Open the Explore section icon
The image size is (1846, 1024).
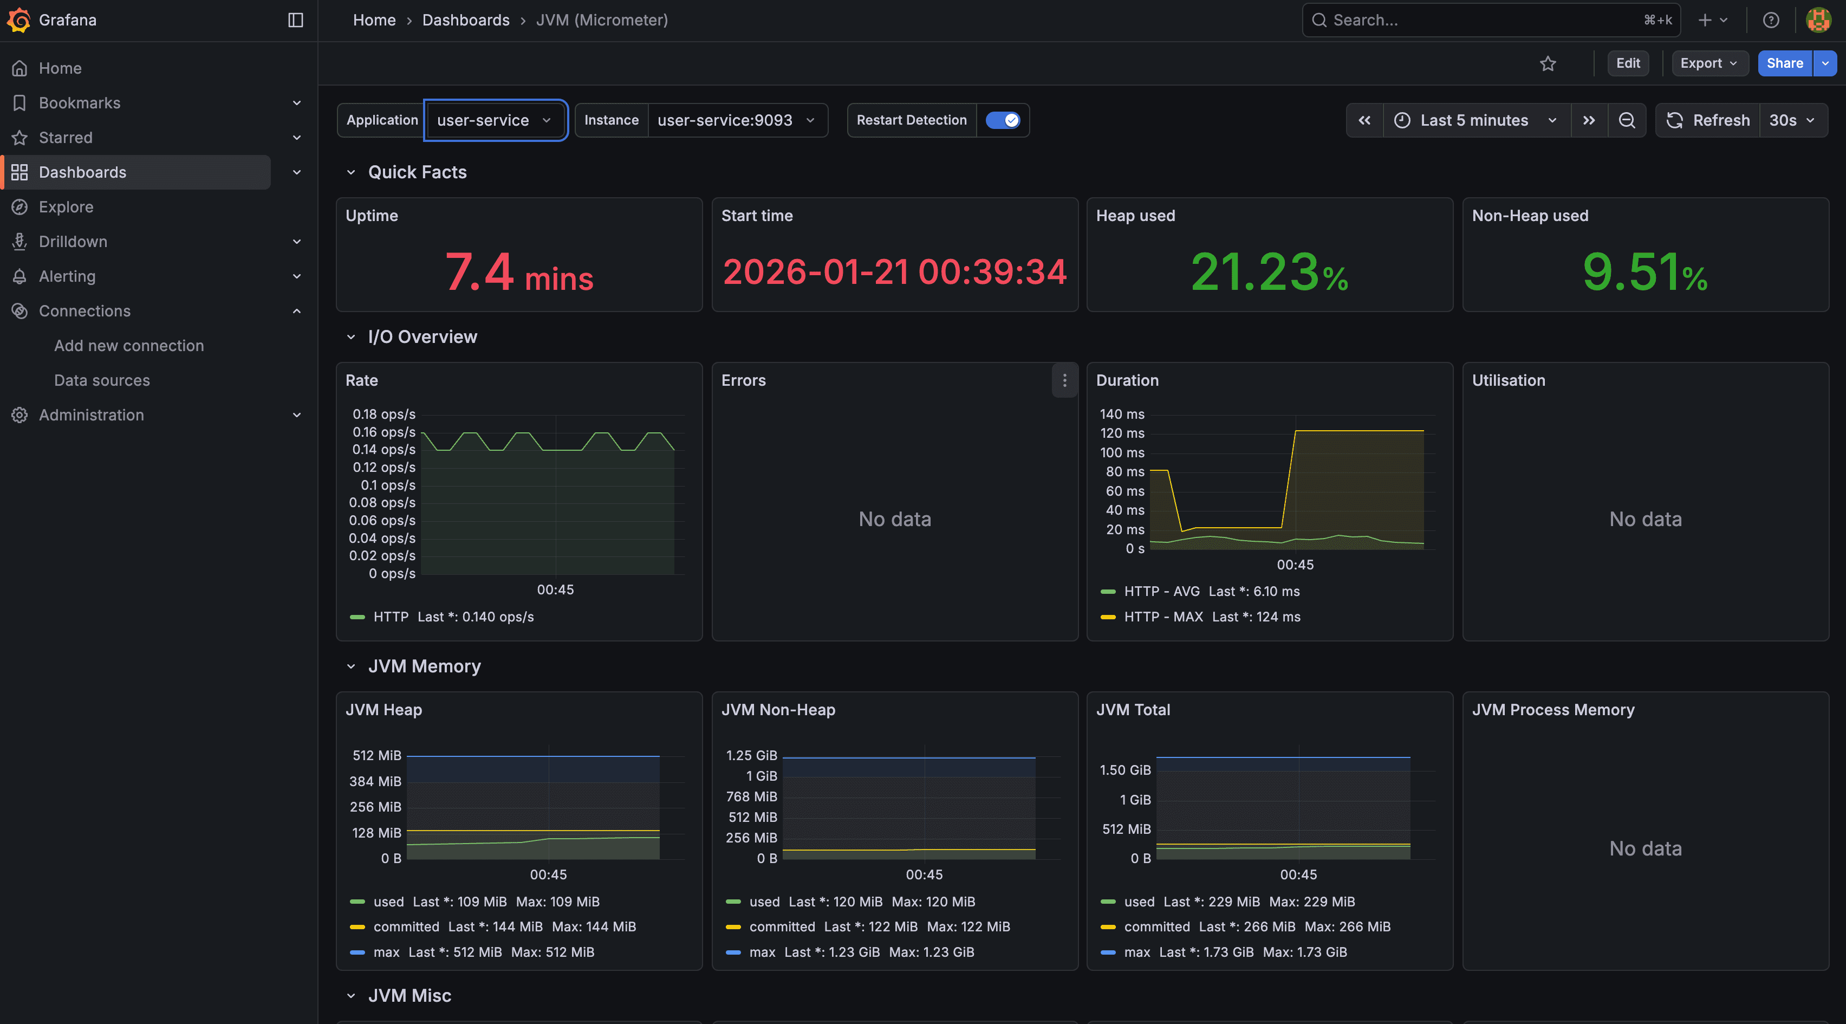click(x=19, y=207)
